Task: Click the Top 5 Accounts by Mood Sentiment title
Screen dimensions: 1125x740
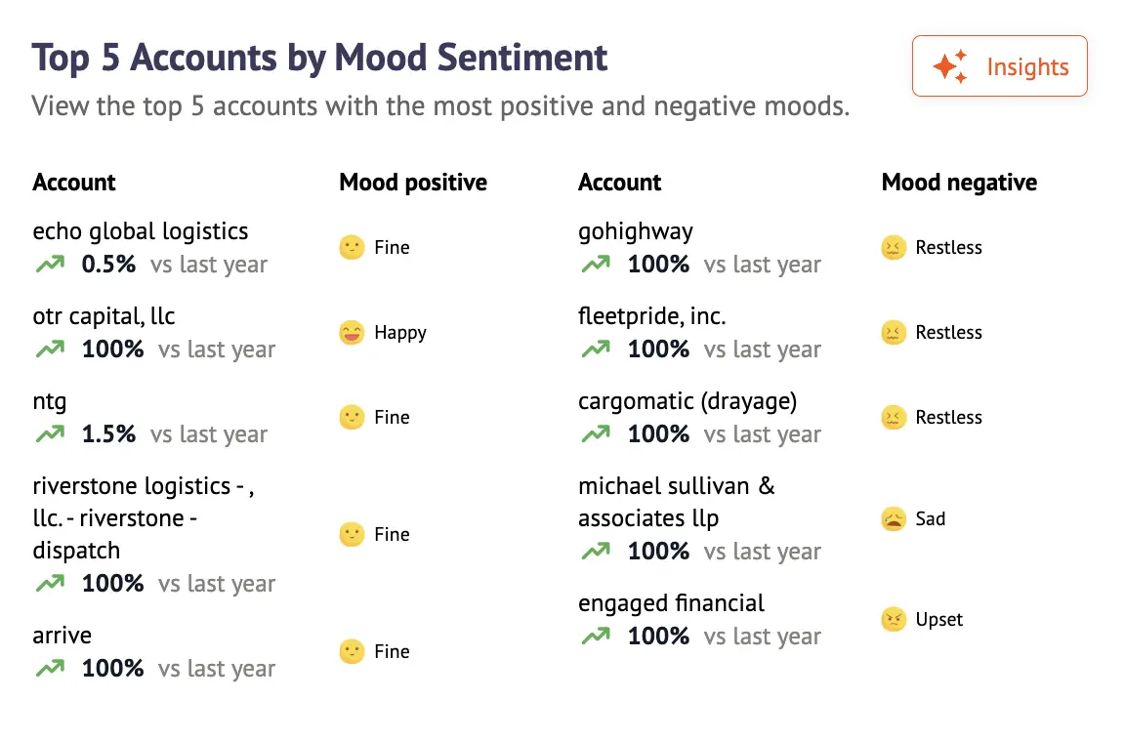Action: 319,59
